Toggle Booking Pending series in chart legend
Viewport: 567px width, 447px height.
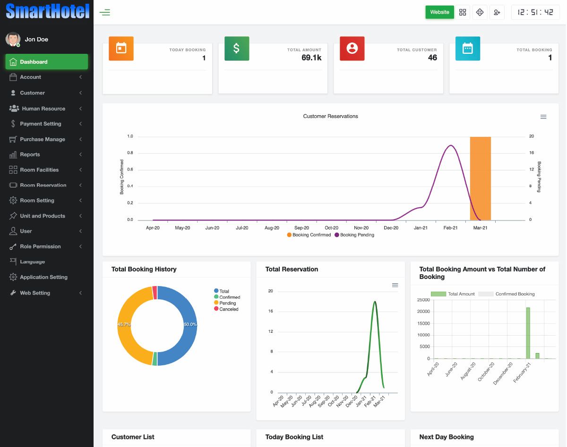(354, 235)
